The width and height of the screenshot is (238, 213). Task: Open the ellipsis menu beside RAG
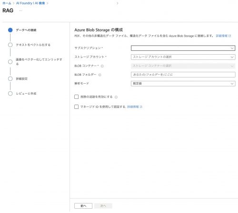[x=20, y=10]
